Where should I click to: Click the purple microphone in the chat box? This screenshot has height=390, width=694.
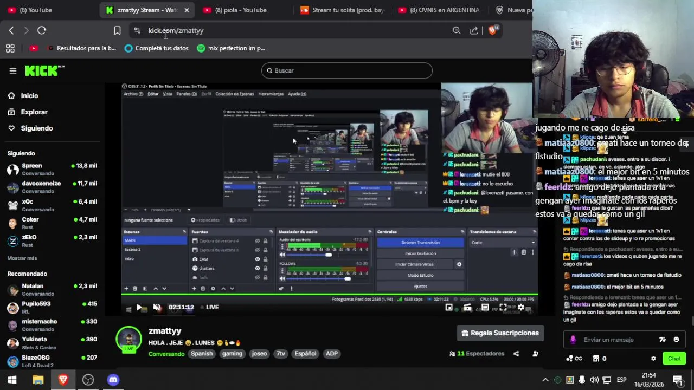pyautogui.click(x=573, y=340)
